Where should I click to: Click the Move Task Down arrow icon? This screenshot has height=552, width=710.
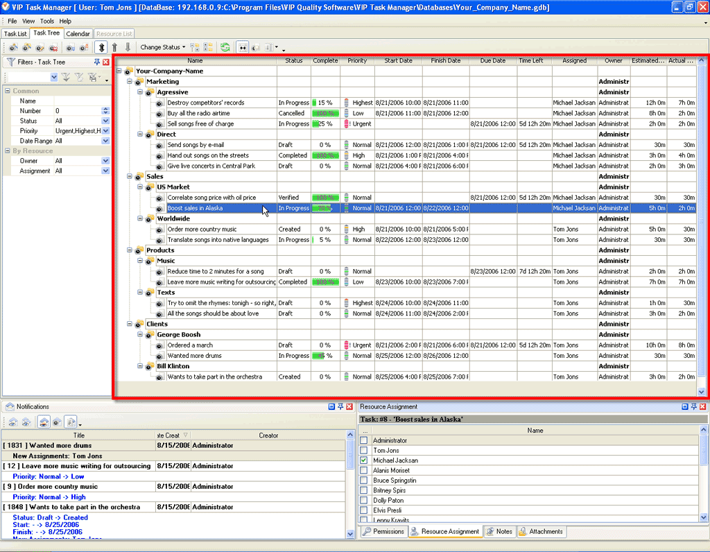coord(127,47)
